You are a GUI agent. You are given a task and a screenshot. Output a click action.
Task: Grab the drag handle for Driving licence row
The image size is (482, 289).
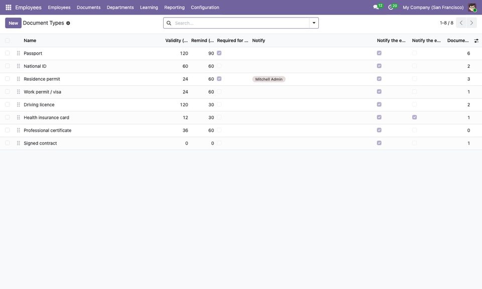point(19,105)
